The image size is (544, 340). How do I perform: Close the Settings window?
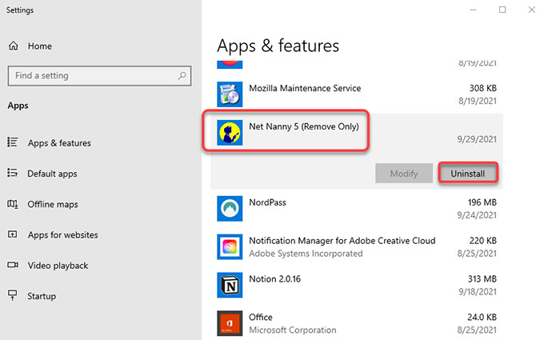[531, 10]
